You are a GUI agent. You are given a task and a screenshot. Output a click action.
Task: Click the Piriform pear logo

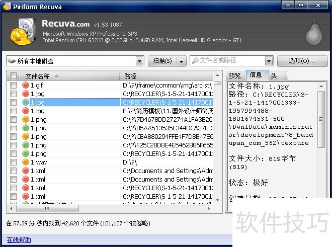(314, 33)
